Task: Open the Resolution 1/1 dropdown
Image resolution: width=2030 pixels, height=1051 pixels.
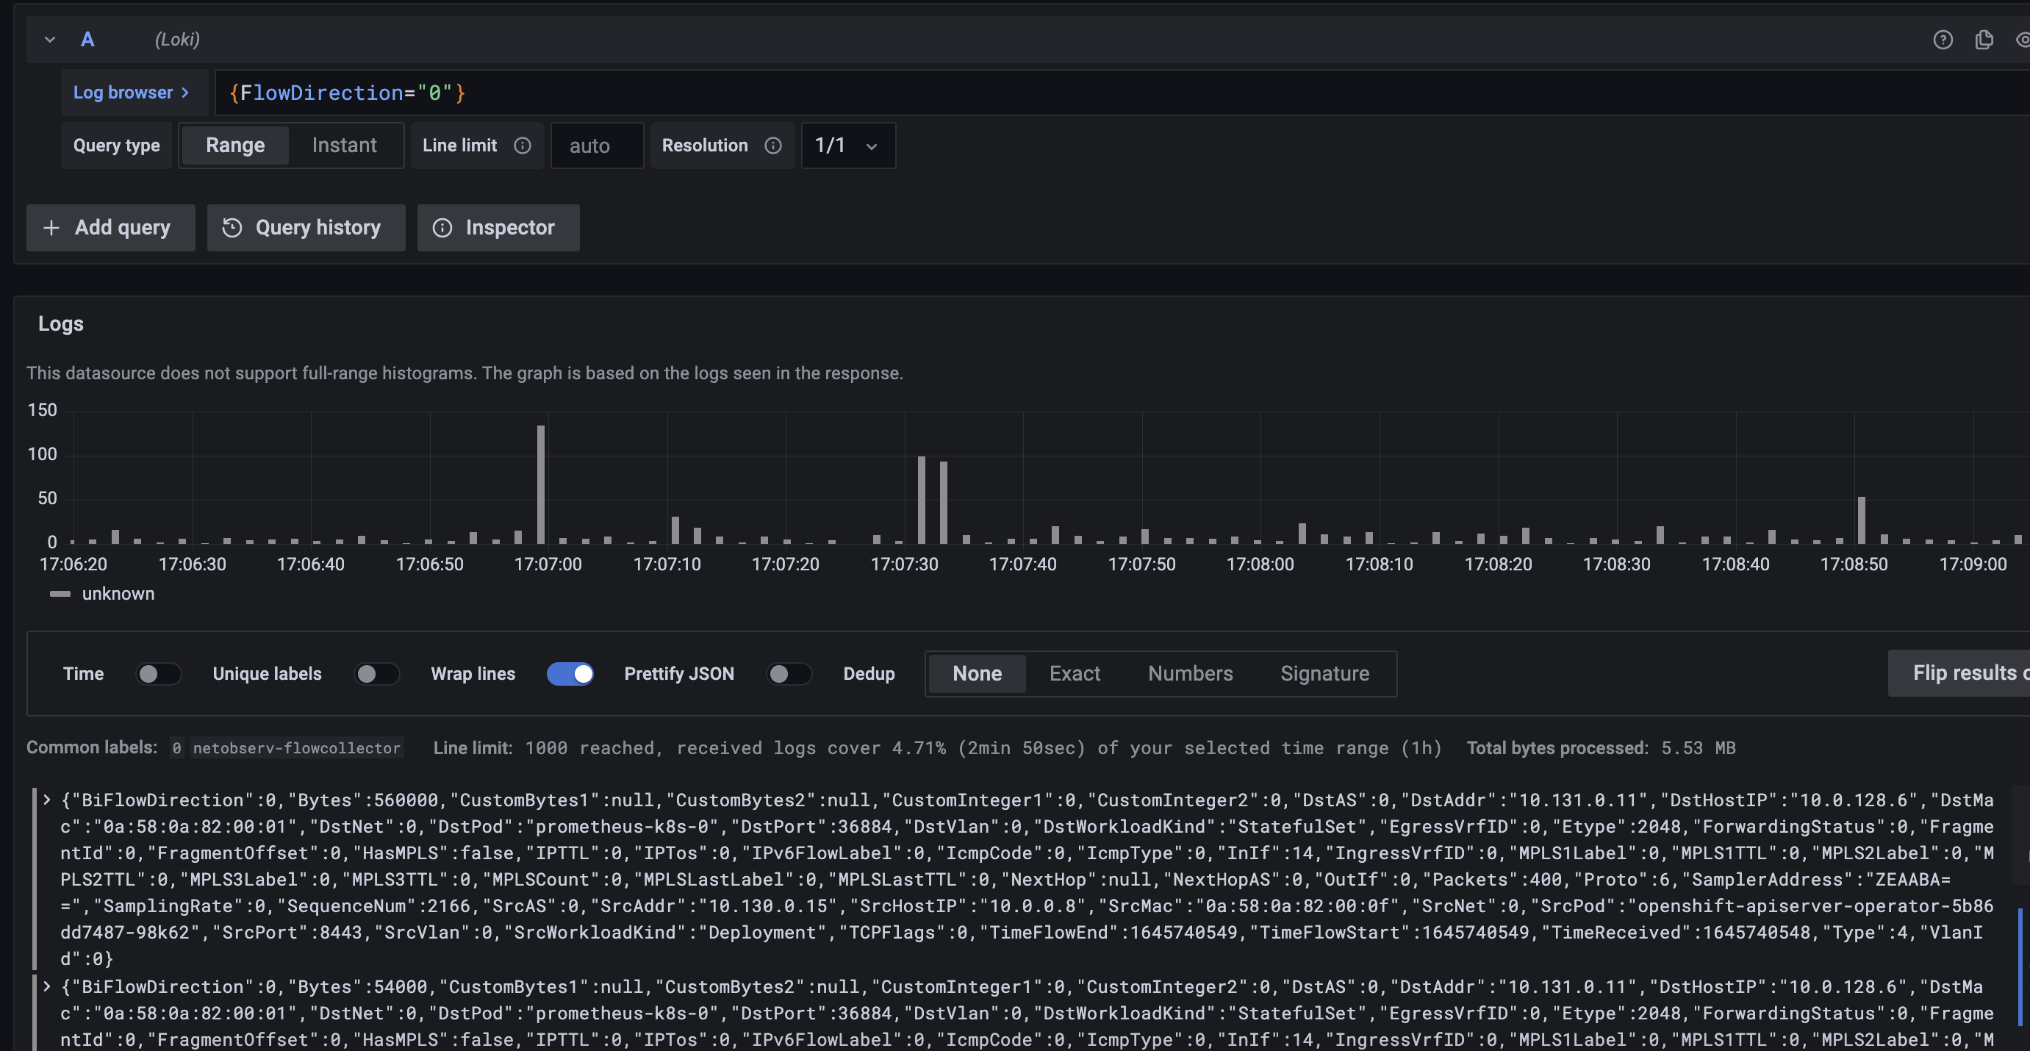Action: point(848,146)
